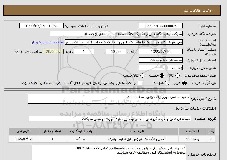Click the گروه خدمت service group field

pyautogui.click(x=110, y=119)
